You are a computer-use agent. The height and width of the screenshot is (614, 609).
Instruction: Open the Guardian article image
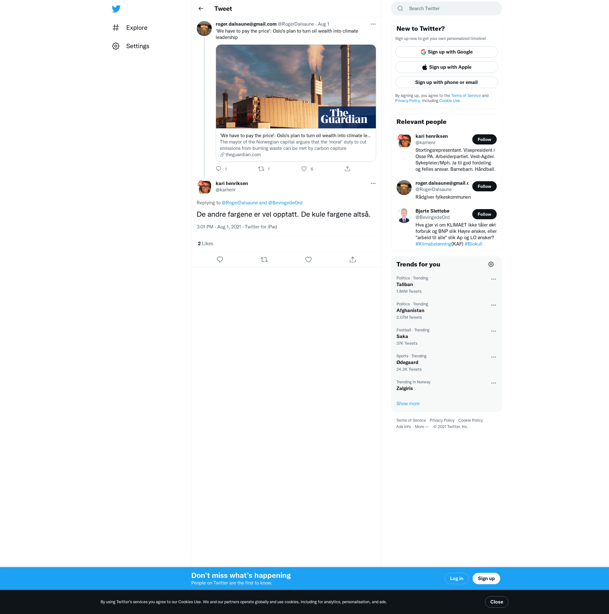pos(296,86)
